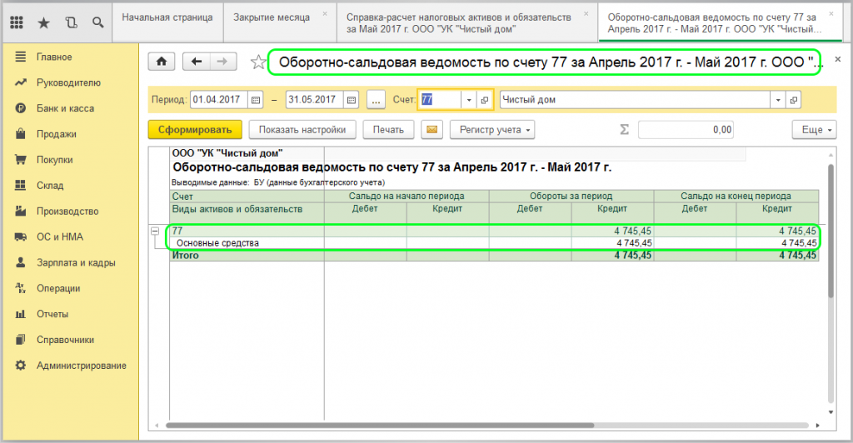Open Банк и касса section in sidebar

(64, 108)
